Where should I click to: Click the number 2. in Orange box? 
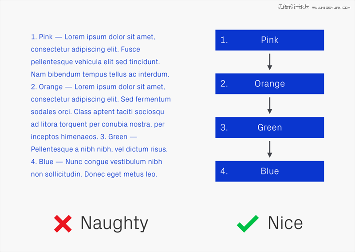tap(224, 84)
